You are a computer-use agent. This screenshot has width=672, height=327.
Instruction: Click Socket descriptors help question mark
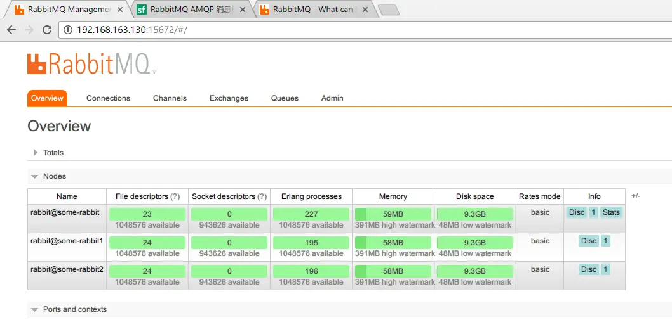(262, 196)
